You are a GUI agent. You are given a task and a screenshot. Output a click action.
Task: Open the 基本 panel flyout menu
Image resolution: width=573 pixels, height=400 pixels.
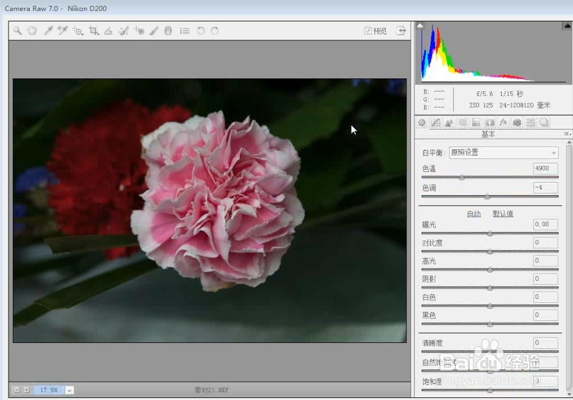[x=567, y=134]
